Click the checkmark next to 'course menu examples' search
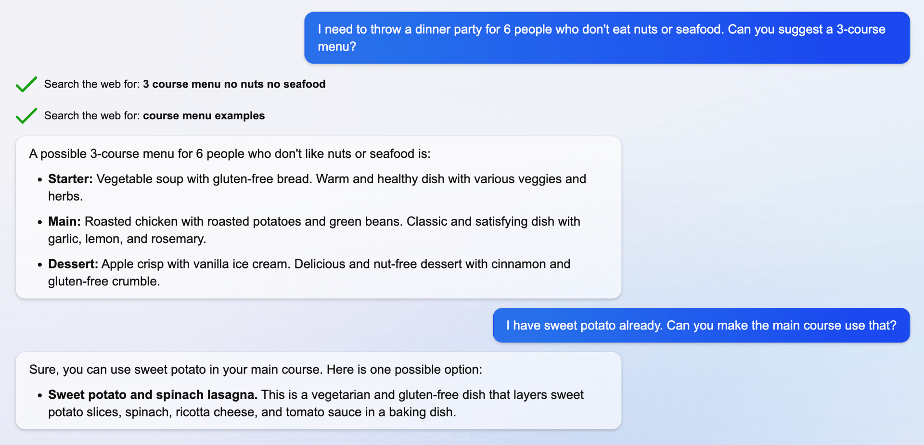924x445 pixels. 26,115
